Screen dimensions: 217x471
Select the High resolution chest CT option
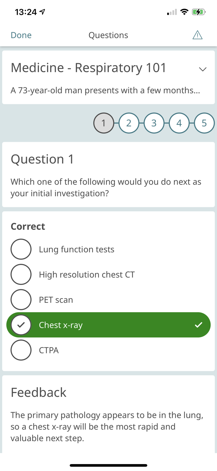(x=87, y=274)
